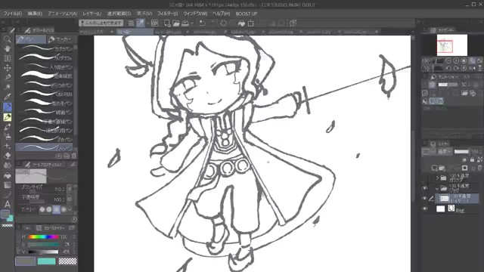Toggle the lock icon in the Layer panel
Image resolution: width=484 pixels, height=272 pixels.
472,159
